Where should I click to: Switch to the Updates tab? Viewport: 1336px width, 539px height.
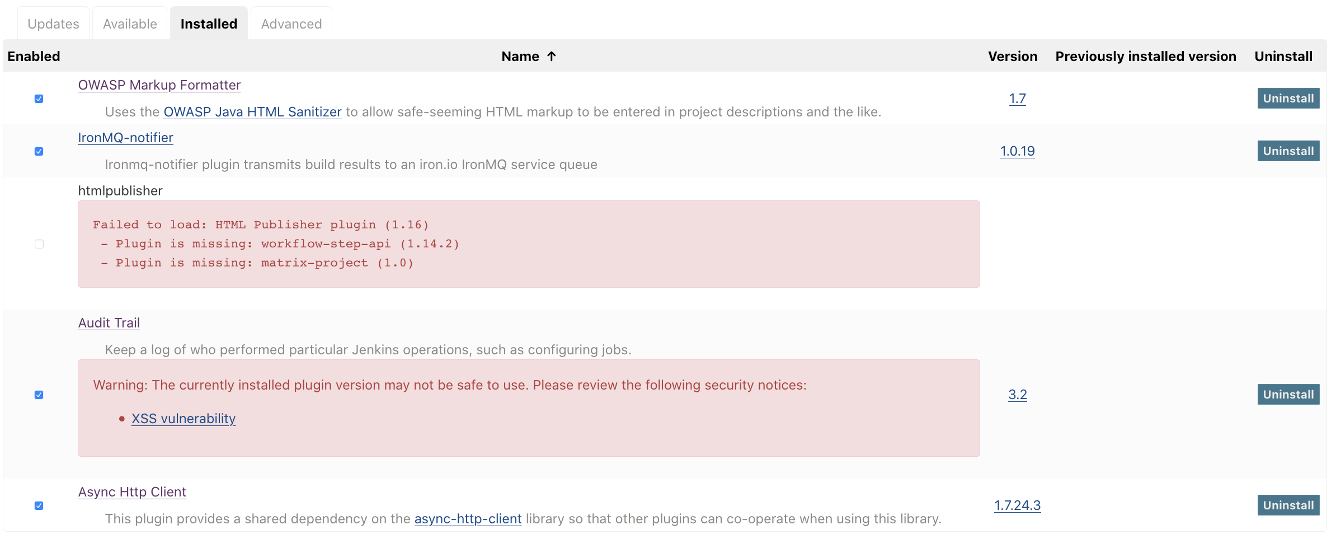[53, 24]
